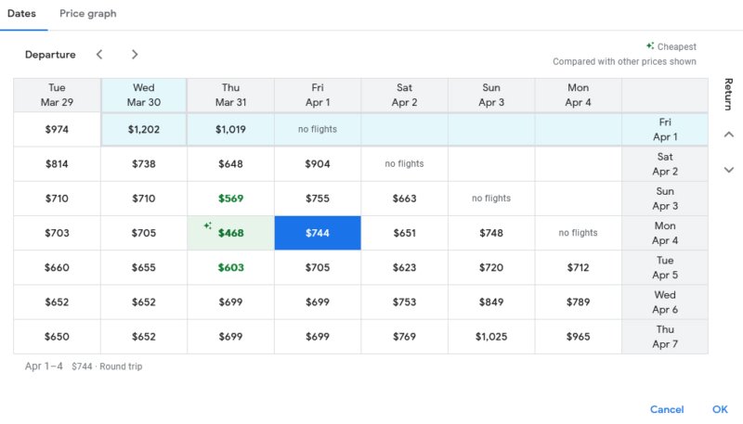The height and width of the screenshot is (424, 743).
Task: Choose the highlighted $744 price cell
Action: (317, 233)
